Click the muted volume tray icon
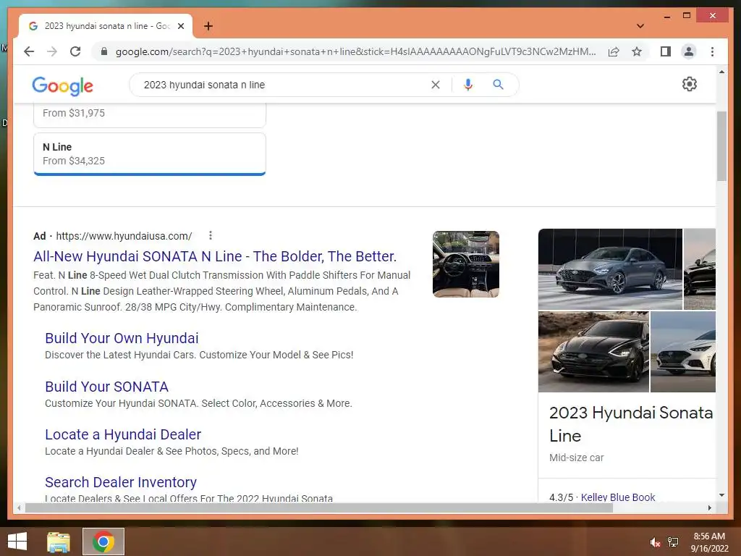 click(x=655, y=542)
